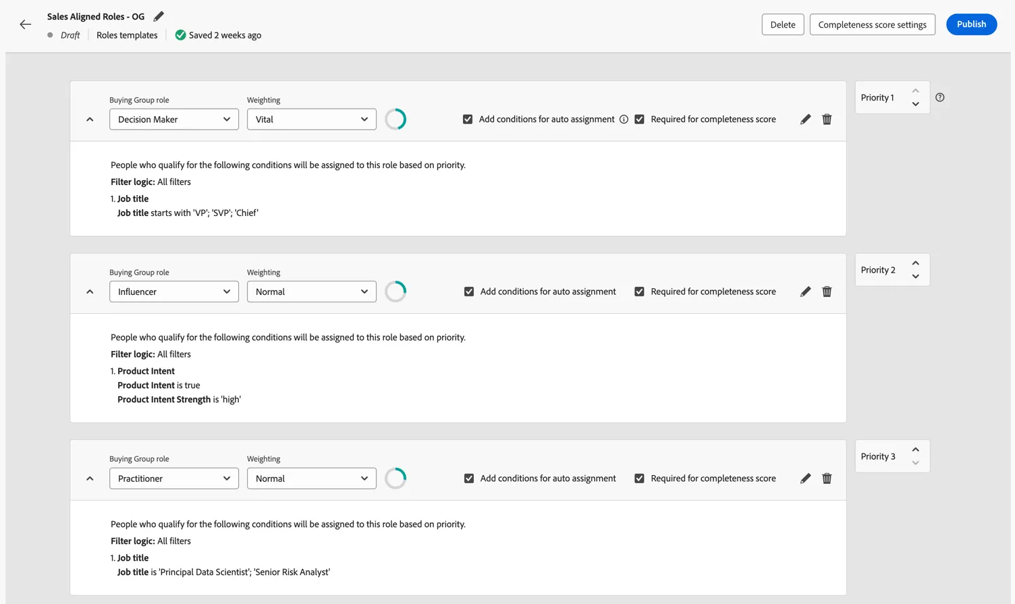Open the Vital weighting dropdown
The width and height of the screenshot is (1015, 604).
pyautogui.click(x=312, y=119)
